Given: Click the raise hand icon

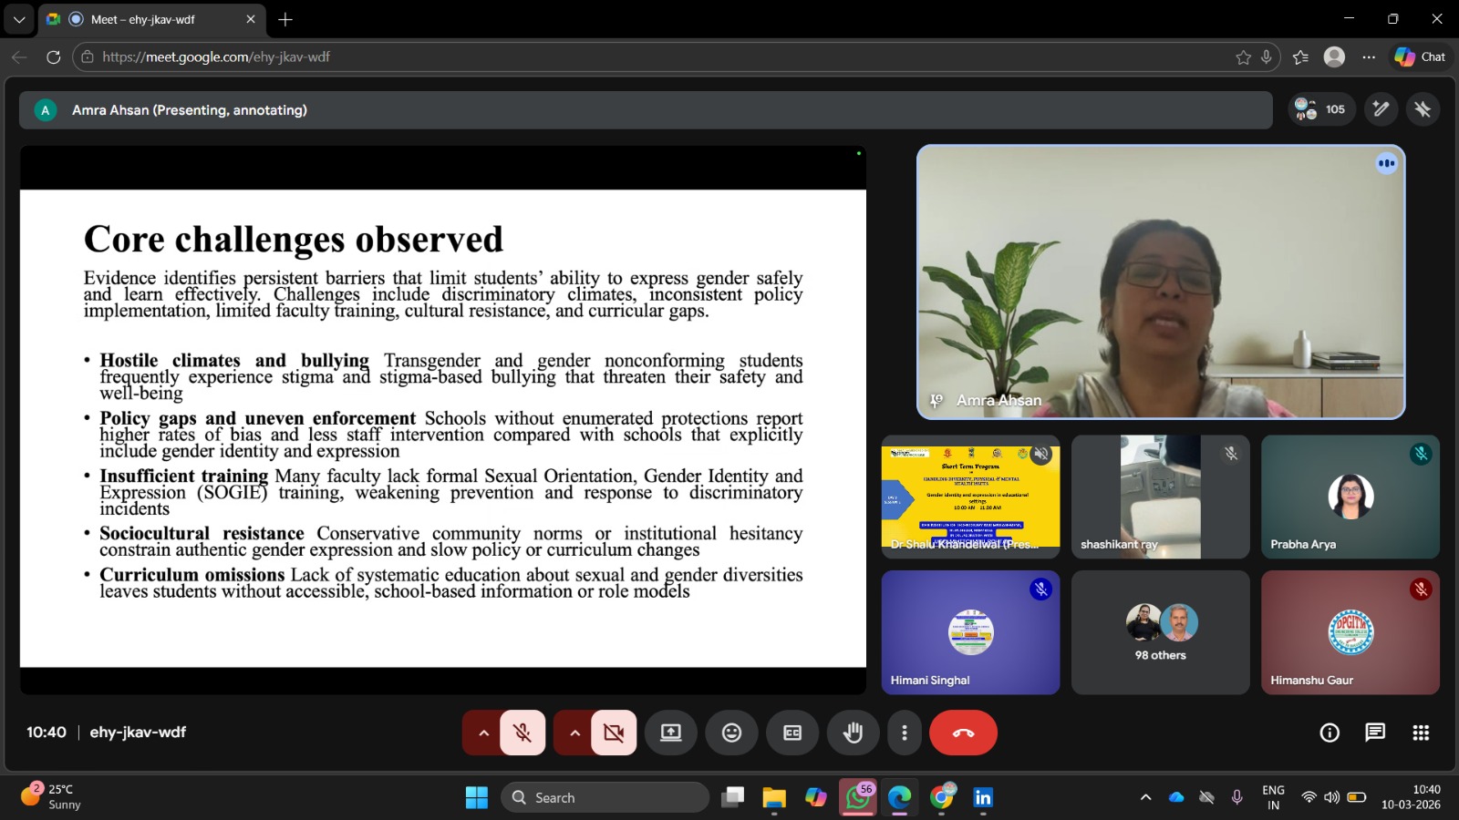Looking at the screenshot, I should tap(853, 733).
